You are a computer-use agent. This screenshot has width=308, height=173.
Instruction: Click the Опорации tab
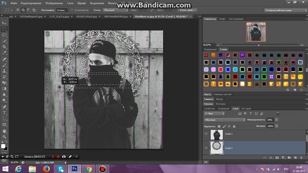coord(223,109)
